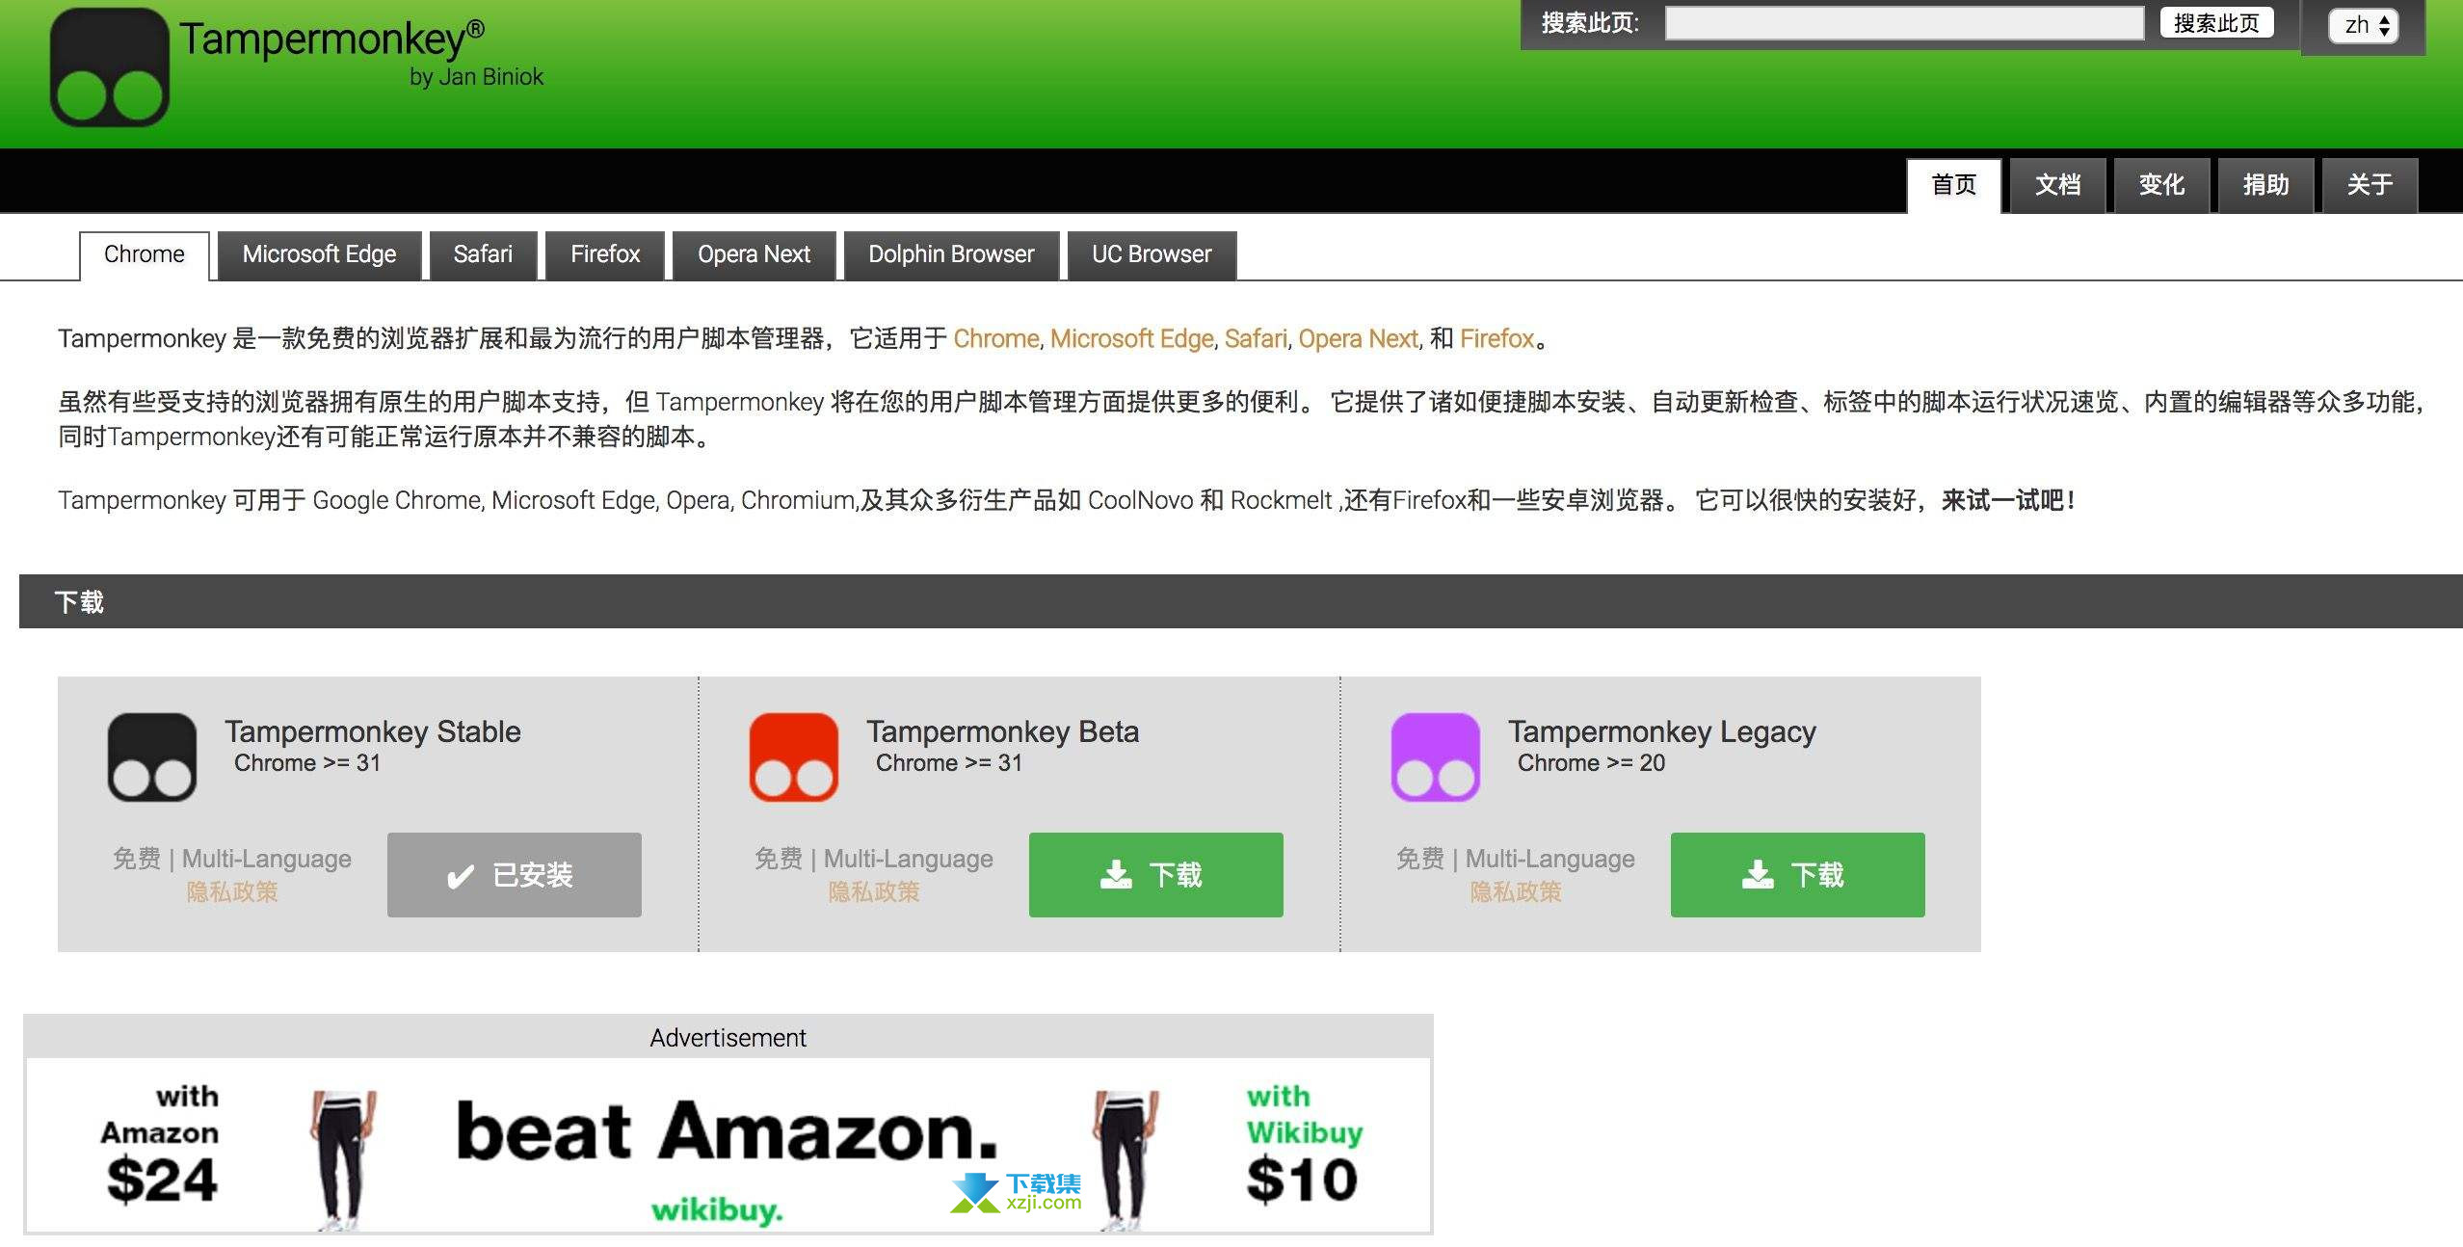Click the black Tampermonkey Stable icon
This screenshot has width=2463, height=1247.
[x=152, y=757]
